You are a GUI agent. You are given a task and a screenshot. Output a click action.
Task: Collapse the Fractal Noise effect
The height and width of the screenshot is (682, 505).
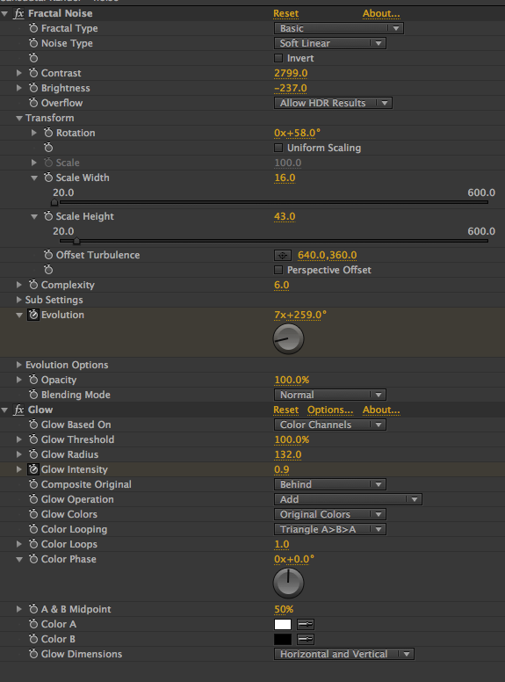[x=4, y=13]
